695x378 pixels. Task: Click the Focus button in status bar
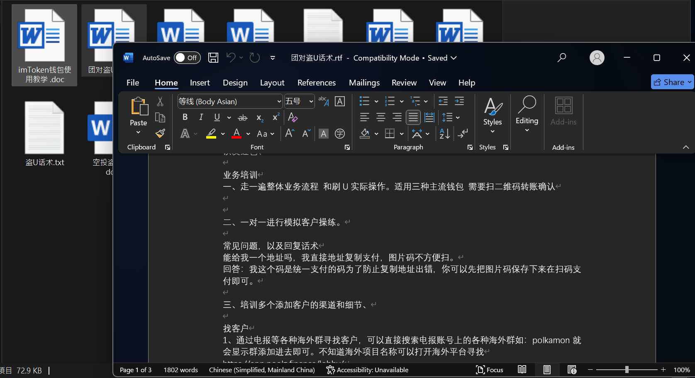click(x=490, y=370)
